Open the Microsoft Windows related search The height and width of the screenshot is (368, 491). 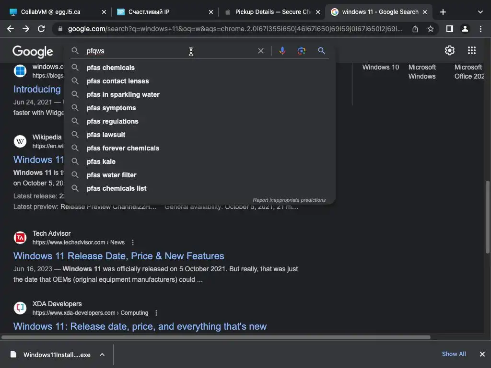point(422,72)
